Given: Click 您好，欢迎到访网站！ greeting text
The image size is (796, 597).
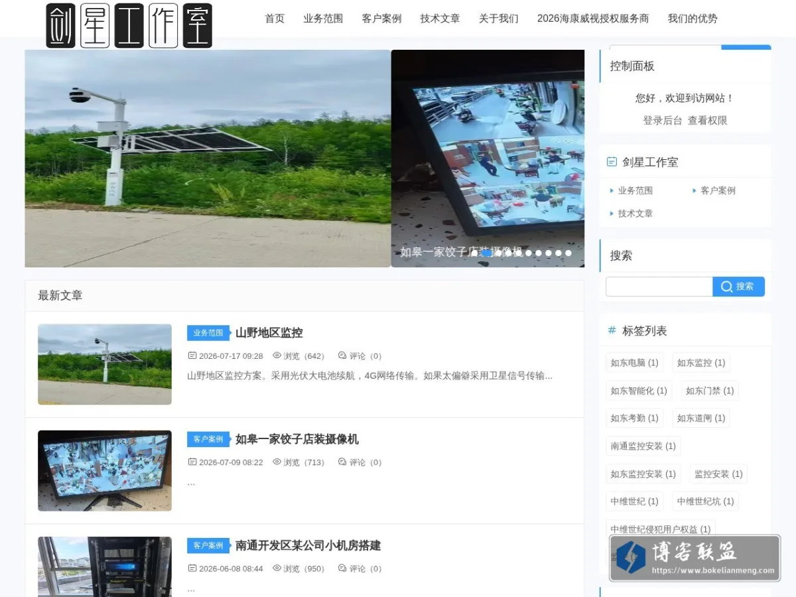Looking at the screenshot, I should pyautogui.click(x=685, y=98).
